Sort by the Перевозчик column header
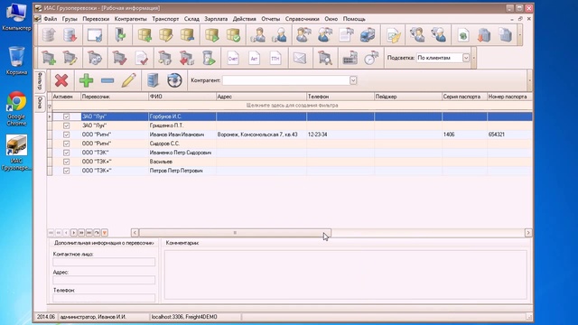This screenshot has height=325, width=578. pyautogui.click(x=115, y=97)
